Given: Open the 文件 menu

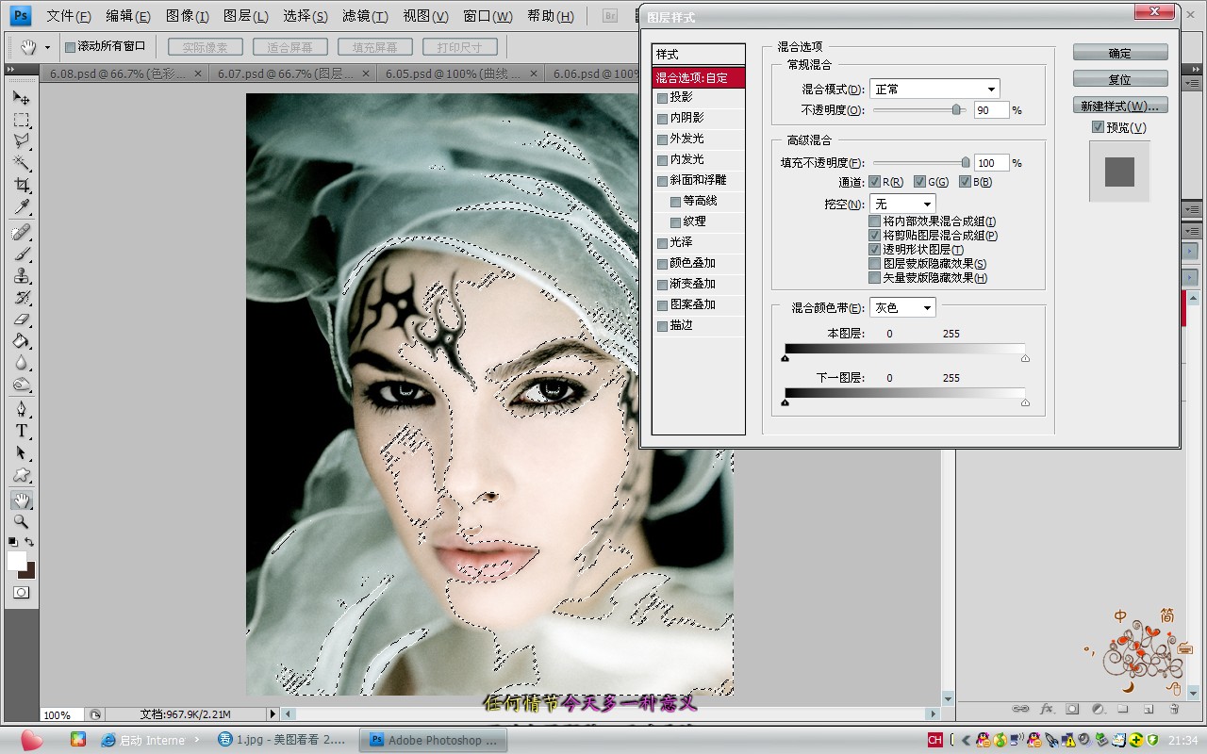Looking at the screenshot, I should point(68,16).
